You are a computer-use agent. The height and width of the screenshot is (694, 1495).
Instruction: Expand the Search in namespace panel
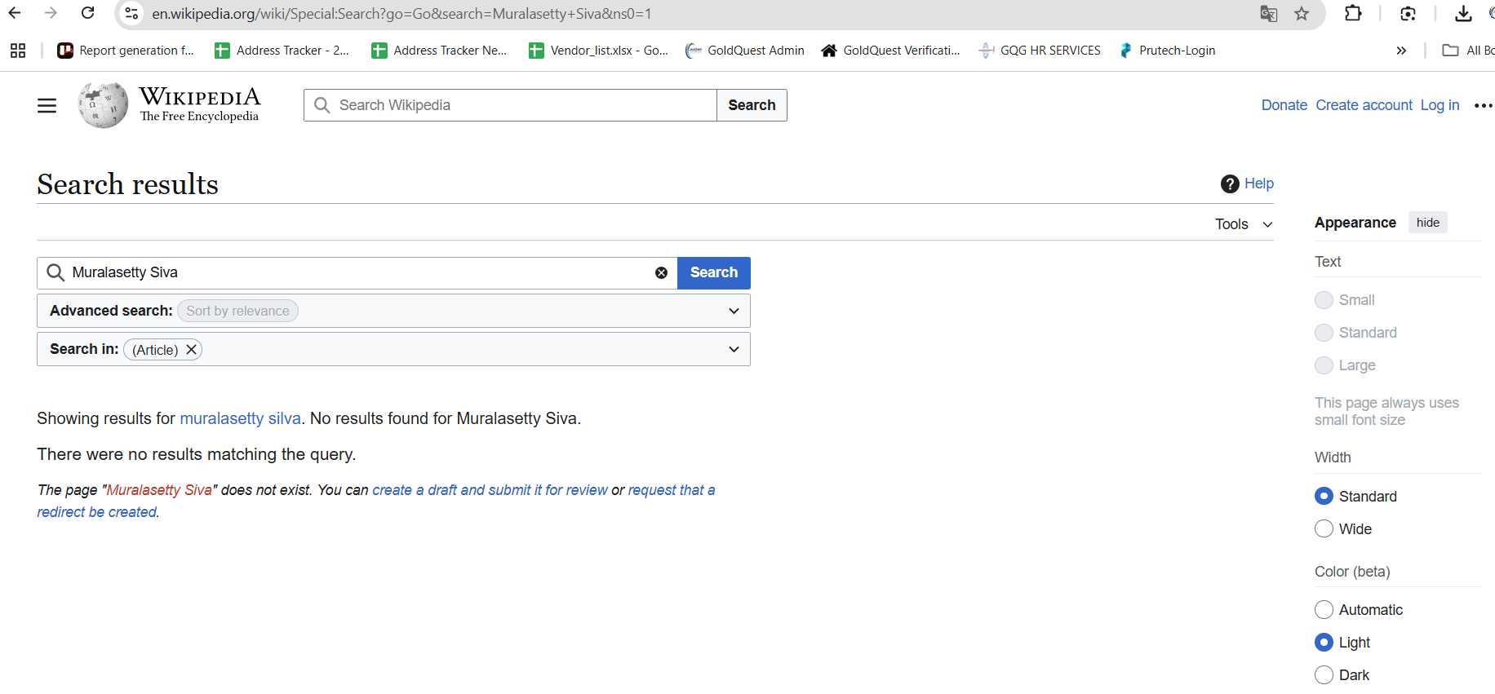[733, 349]
